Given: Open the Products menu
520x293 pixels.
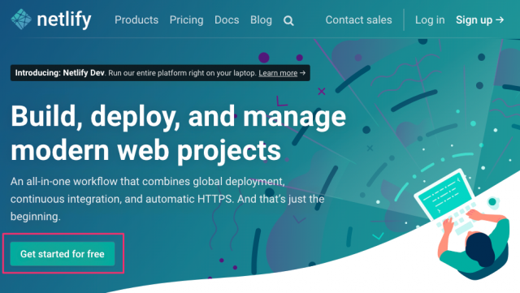Looking at the screenshot, I should click(136, 20).
